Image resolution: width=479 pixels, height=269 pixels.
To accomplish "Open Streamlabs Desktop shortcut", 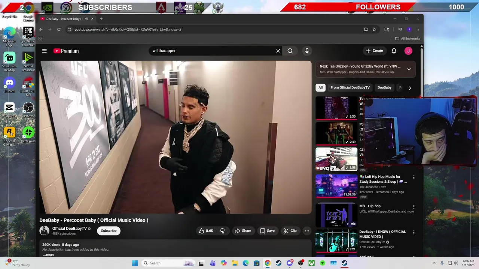I will click(x=9, y=62).
